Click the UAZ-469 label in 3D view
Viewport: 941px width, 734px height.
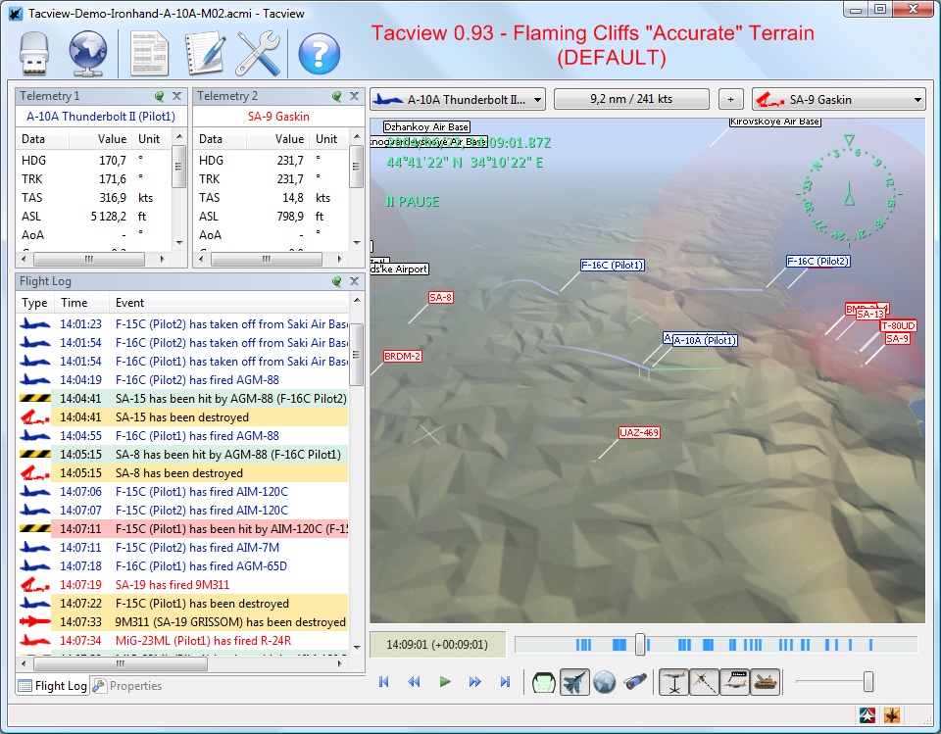pos(639,433)
